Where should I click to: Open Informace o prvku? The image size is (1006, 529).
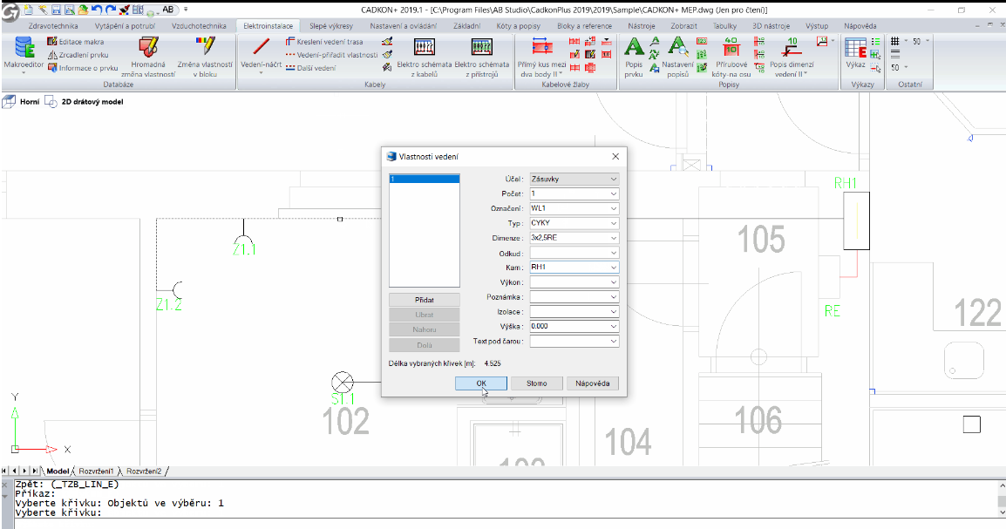tap(83, 68)
